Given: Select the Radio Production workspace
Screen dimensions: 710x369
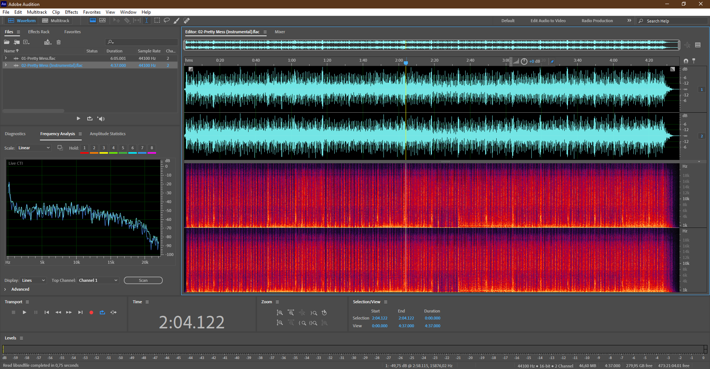Looking at the screenshot, I should tap(597, 21).
